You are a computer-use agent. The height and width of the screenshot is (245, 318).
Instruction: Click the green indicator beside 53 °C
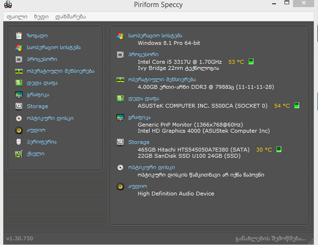(251, 62)
